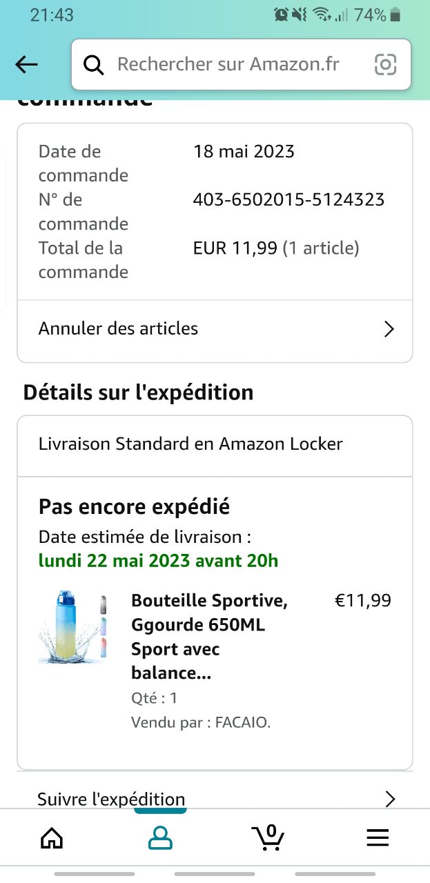Viewport: 430px width, 883px height.
Task: Focus the Rechercher sur Amazon.fr search field
Action: point(228,65)
